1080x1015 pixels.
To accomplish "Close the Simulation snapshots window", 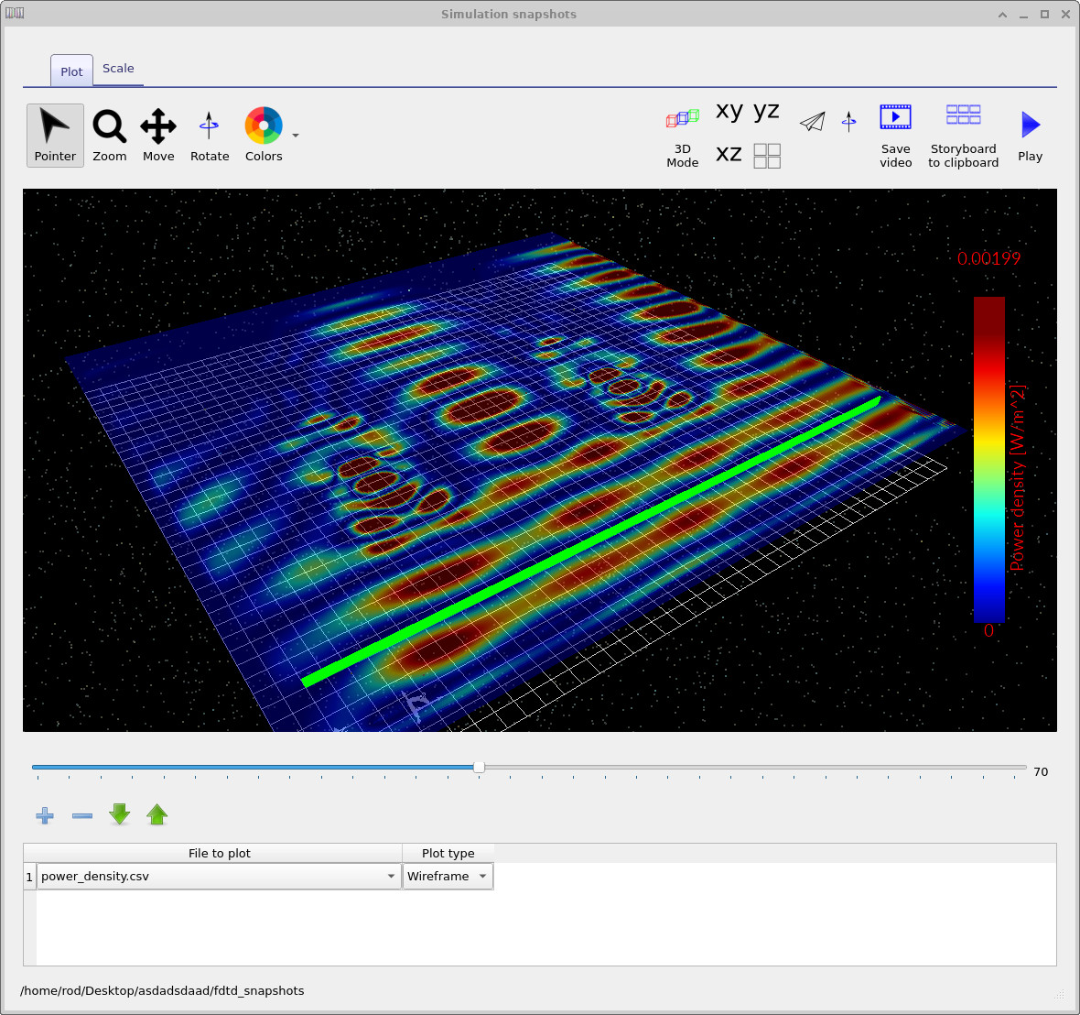I will tap(1065, 15).
